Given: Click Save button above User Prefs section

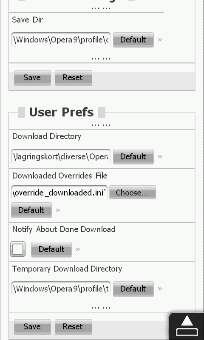Looking at the screenshot, I should [x=32, y=78].
